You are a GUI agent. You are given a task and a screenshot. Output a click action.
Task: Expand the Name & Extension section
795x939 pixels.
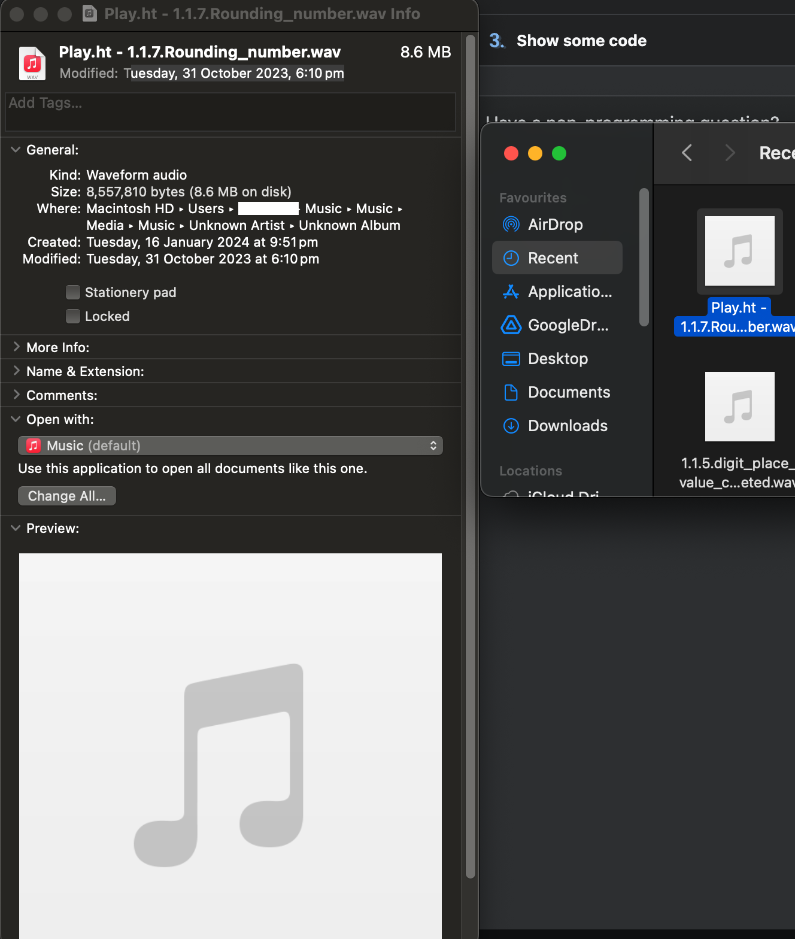(16, 371)
